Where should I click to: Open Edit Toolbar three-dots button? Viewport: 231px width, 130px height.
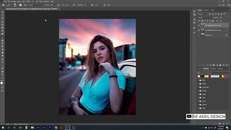click(3, 78)
